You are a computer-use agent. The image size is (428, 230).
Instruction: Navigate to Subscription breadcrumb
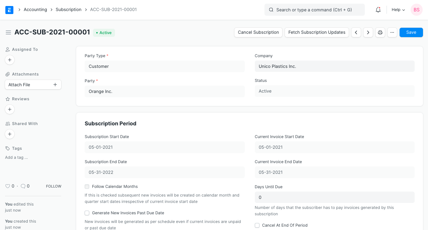pyautogui.click(x=69, y=10)
